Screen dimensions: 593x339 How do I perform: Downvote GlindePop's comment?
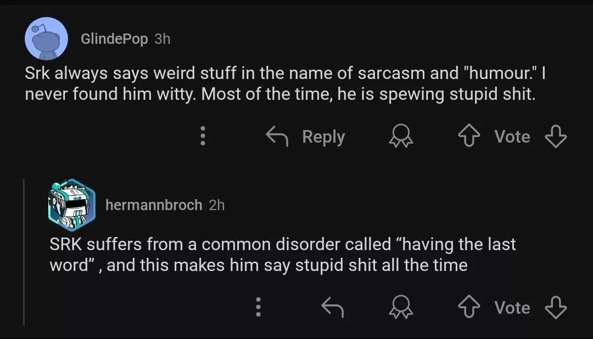555,137
